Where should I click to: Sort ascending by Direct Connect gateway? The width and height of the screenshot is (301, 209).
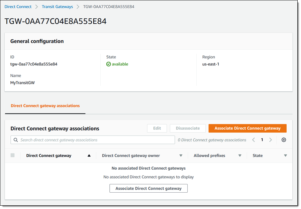(x=89, y=156)
